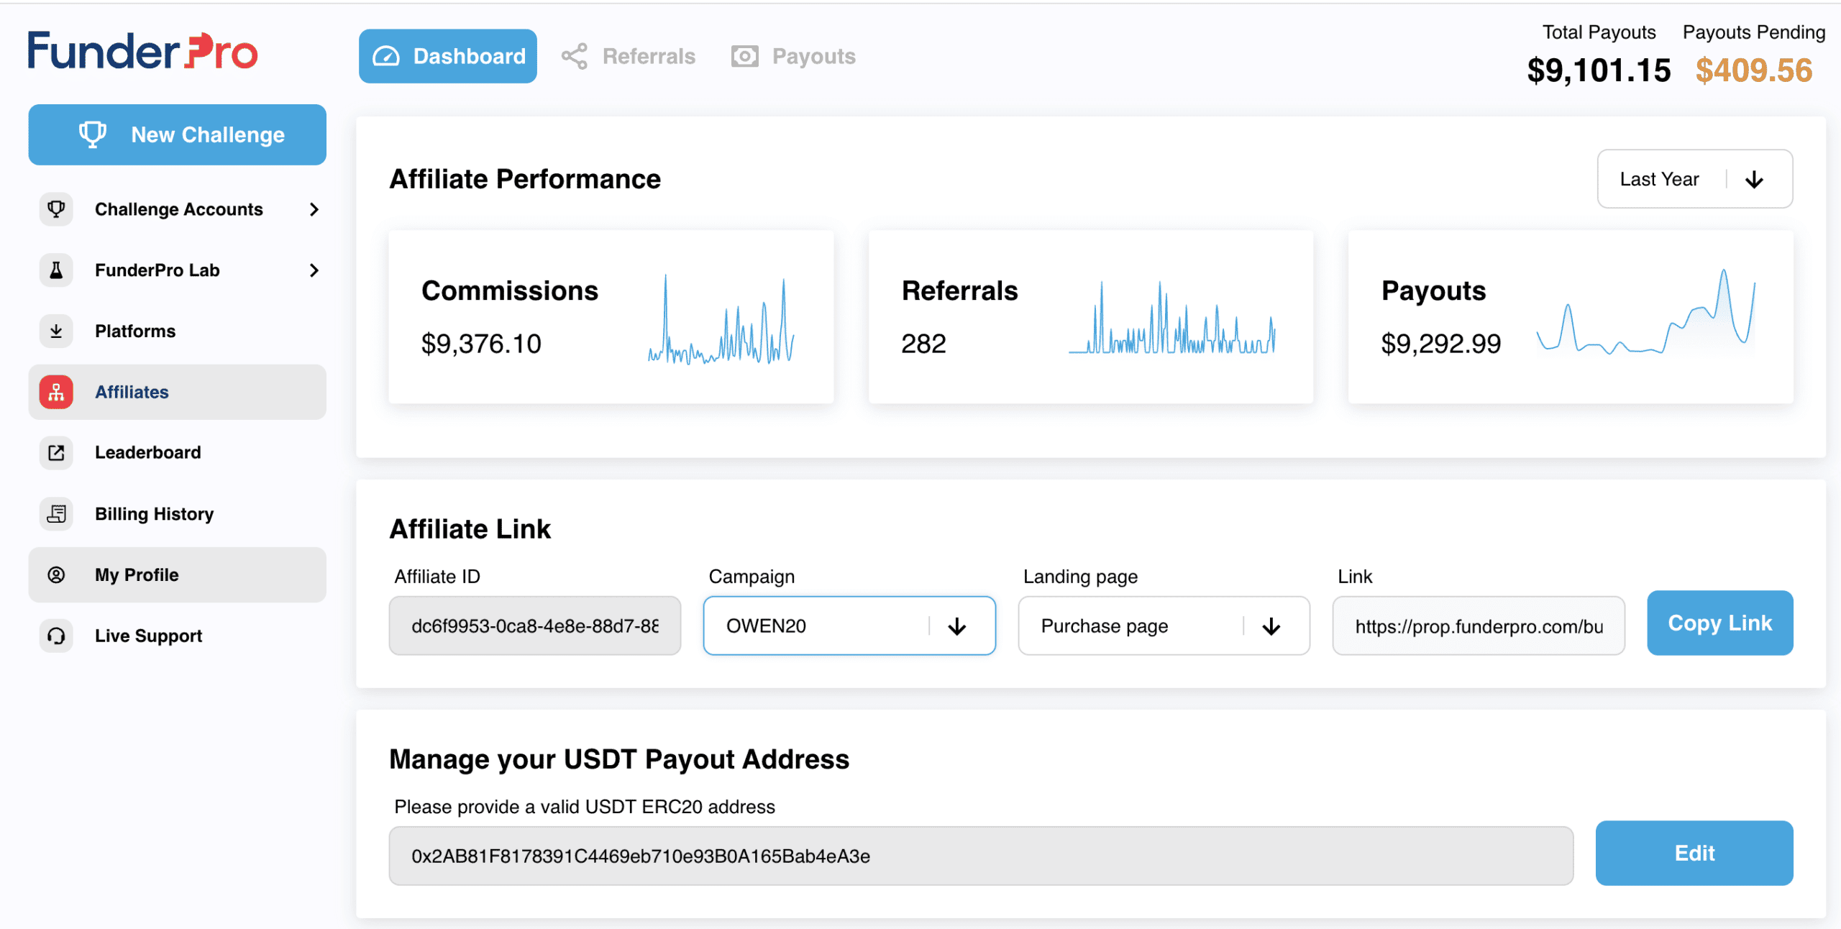Screen dimensions: 1841x929
Task: Expand Challenge Accounts with its chevron
Action: coord(314,209)
